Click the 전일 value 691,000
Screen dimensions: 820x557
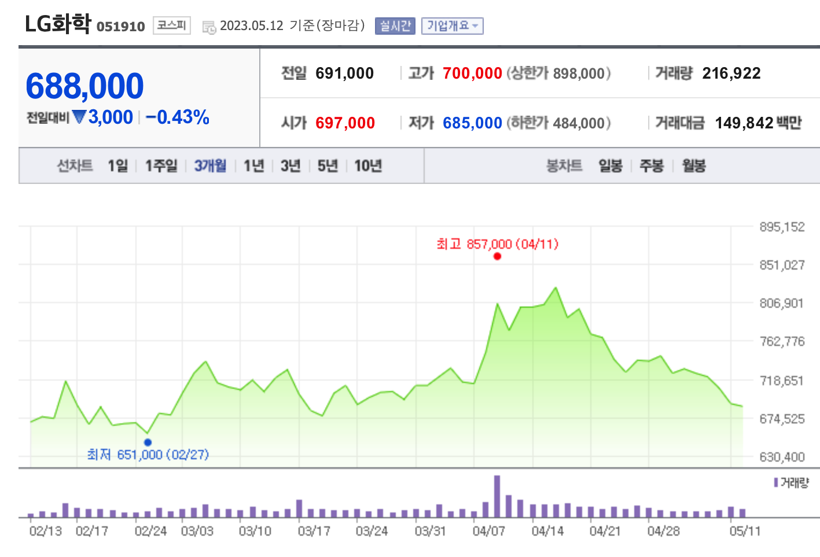344,73
